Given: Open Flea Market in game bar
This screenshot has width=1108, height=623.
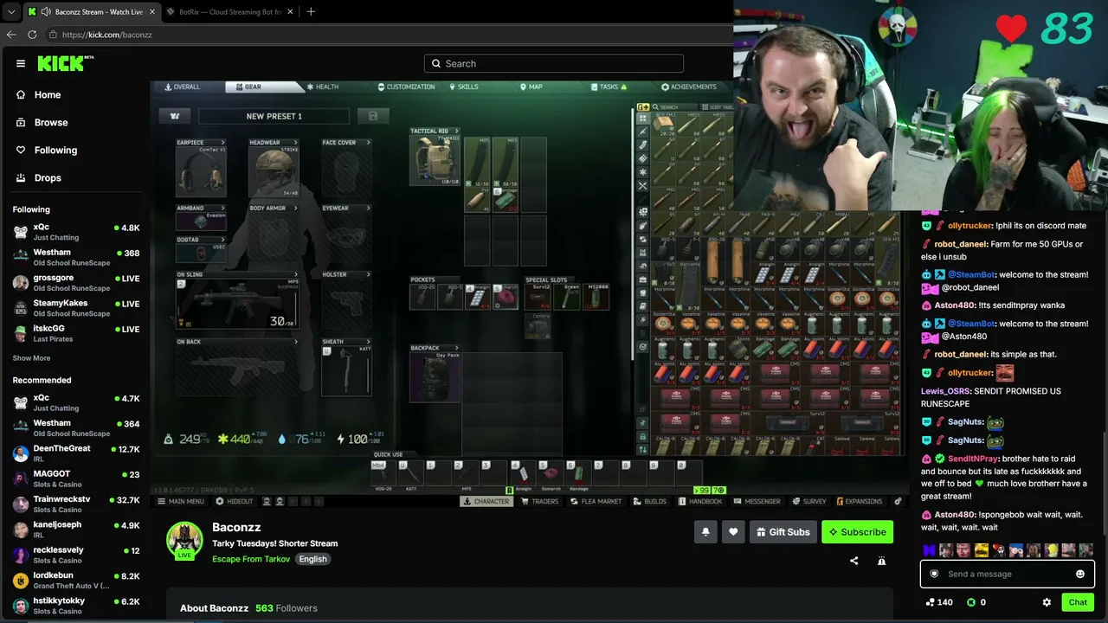Looking at the screenshot, I should click(596, 501).
